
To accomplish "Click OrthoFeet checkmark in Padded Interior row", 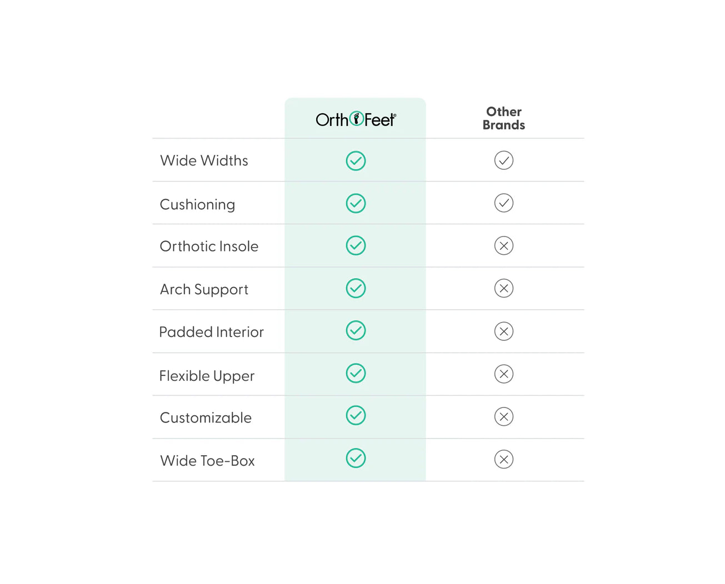I will pos(356,330).
